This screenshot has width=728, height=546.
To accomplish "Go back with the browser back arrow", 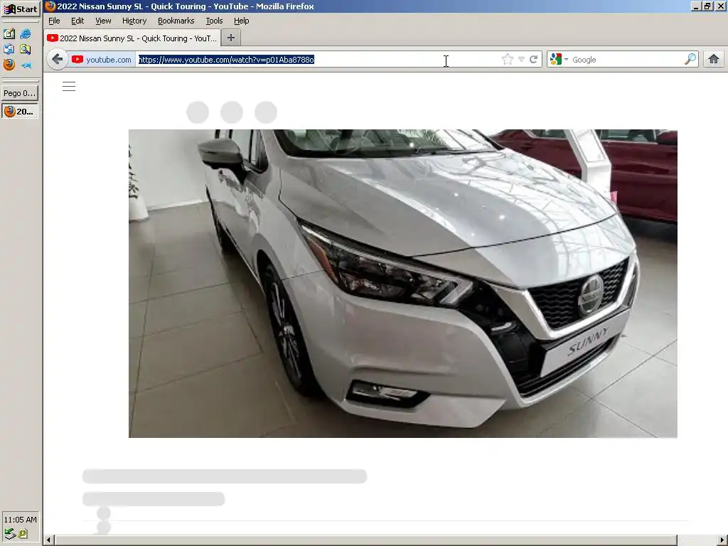I will point(58,59).
